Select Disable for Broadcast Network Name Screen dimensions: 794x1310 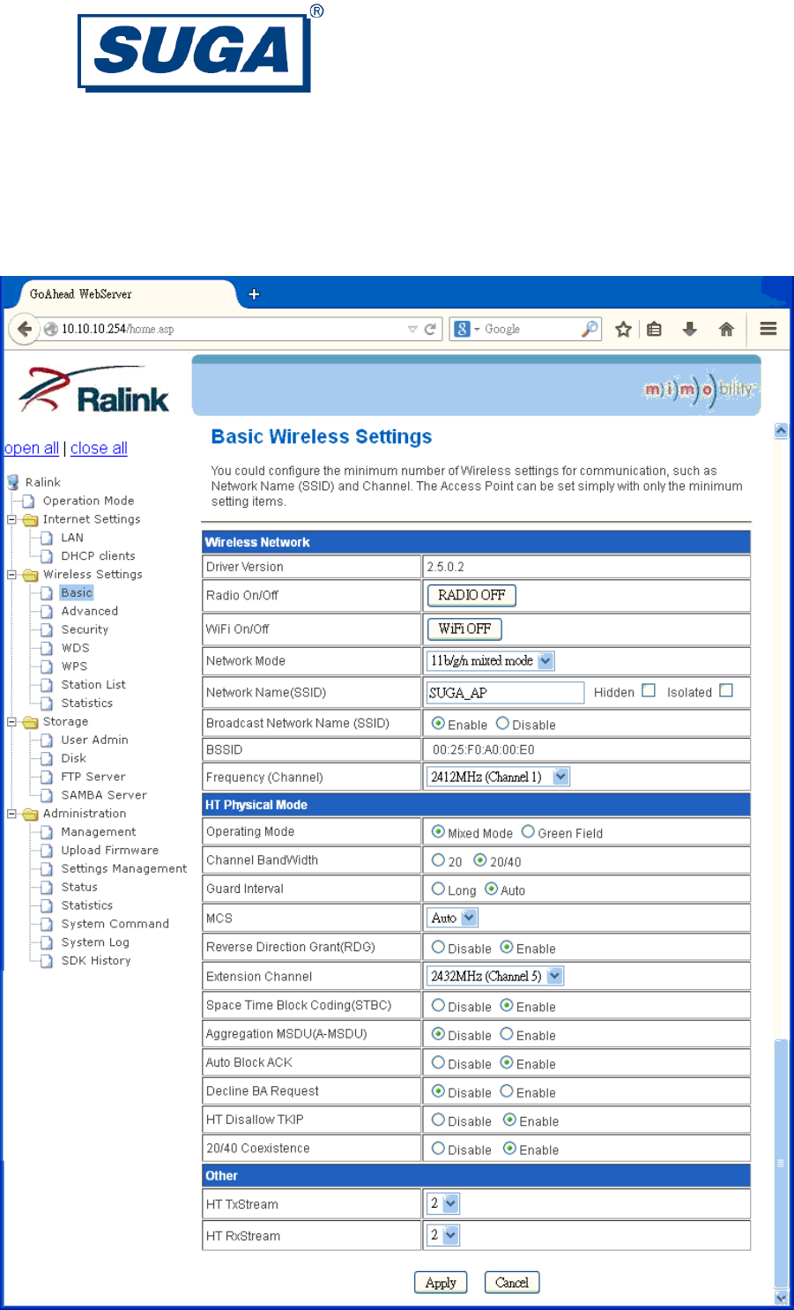click(502, 723)
